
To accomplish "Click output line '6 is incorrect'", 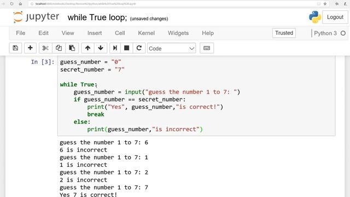I will pos(83,150).
